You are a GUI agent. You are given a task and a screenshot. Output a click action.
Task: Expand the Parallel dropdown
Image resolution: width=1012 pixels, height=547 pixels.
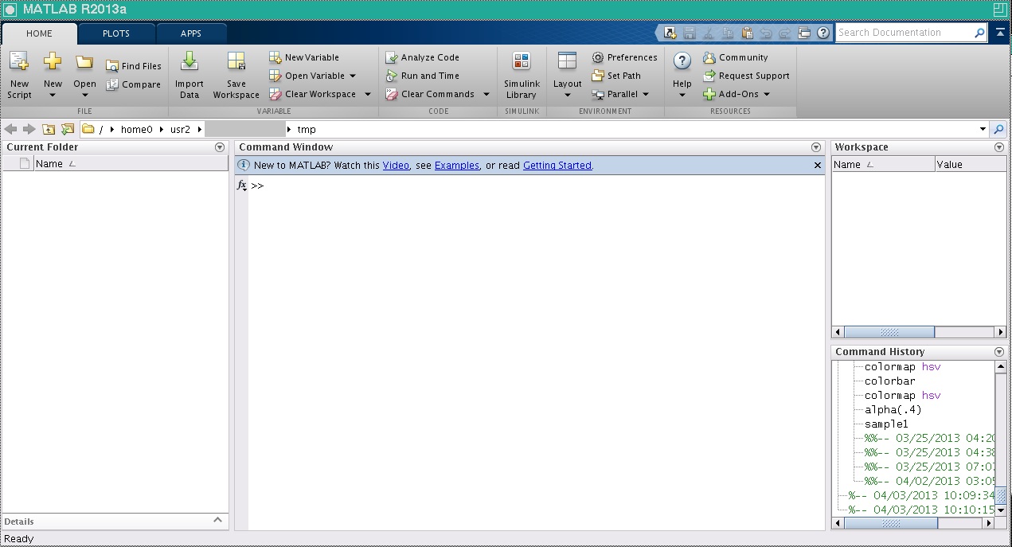[x=646, y=94]
